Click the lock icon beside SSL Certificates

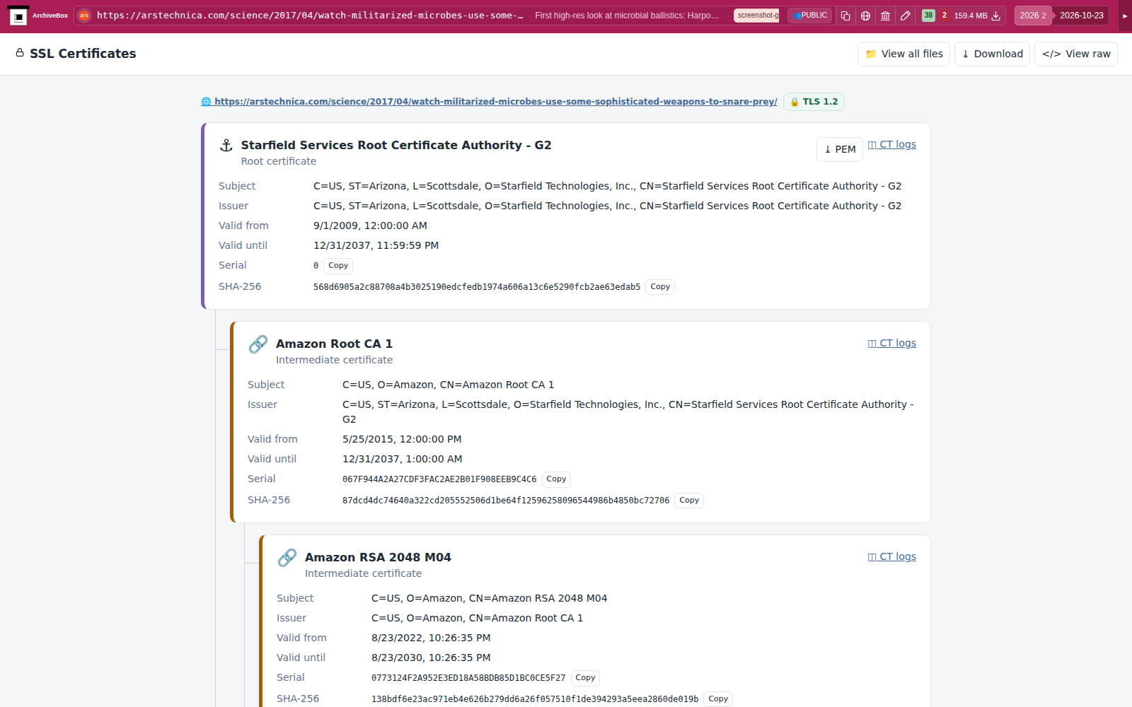click(20, 53)
